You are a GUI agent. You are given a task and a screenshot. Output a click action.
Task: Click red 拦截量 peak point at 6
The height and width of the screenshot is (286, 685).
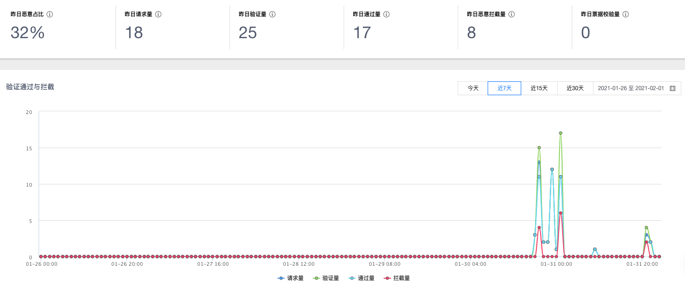561,213
